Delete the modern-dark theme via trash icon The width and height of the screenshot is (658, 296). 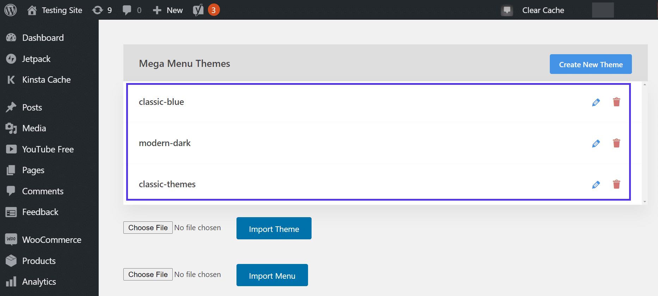point(616,143)
